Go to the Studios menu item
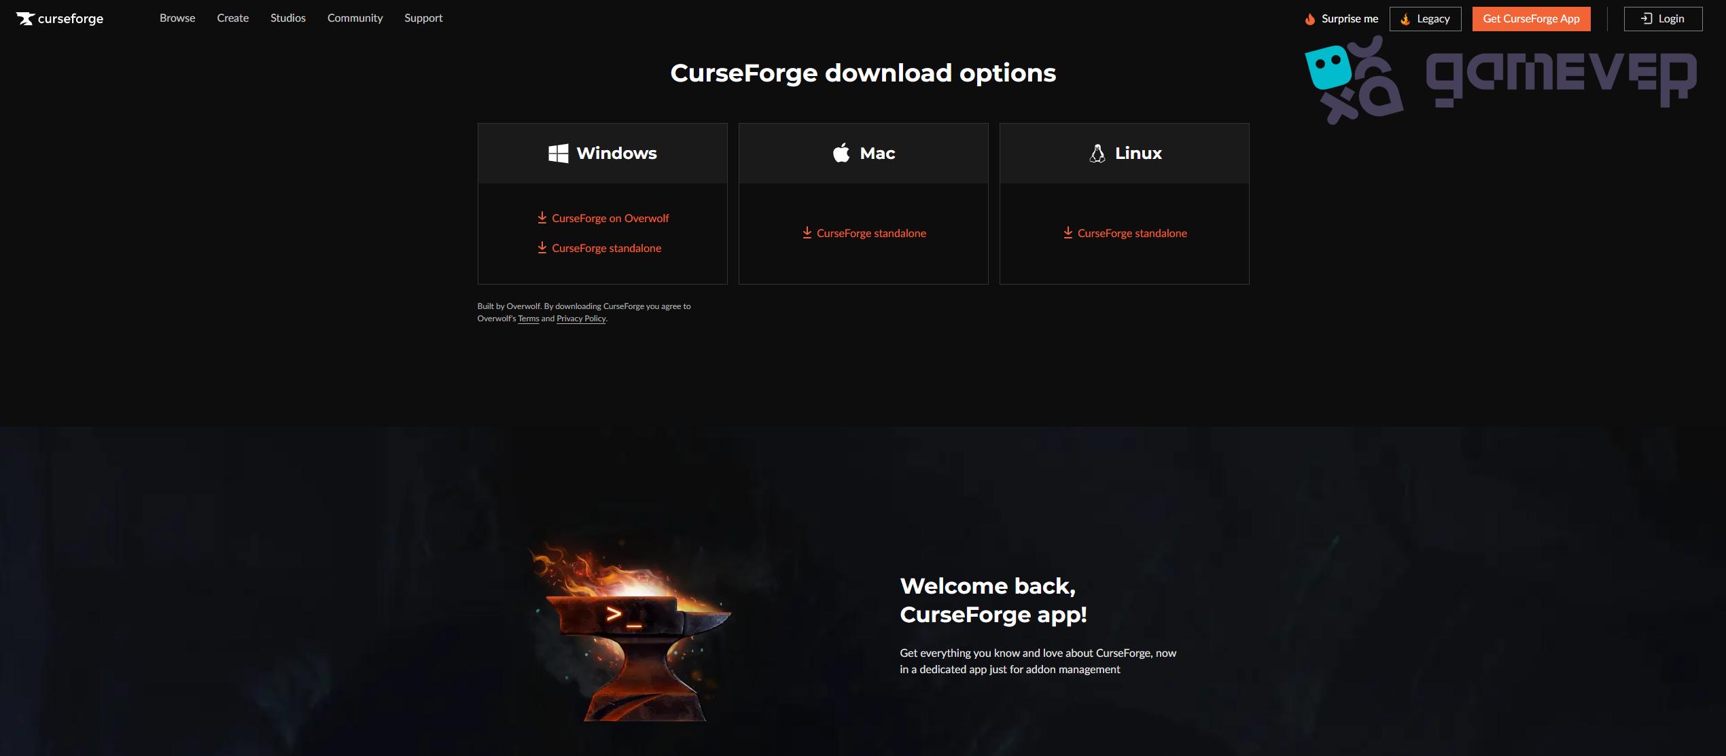The height and width of the screenshot is (756, 1726). [x=288, y=18]
